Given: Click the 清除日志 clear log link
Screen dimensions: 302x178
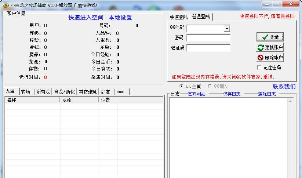Looking at the screenshot, I should coord(267,94).
